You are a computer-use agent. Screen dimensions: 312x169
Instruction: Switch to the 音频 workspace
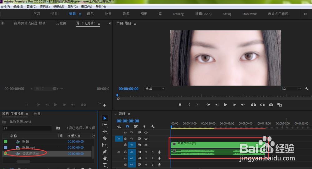pos(126,14)
